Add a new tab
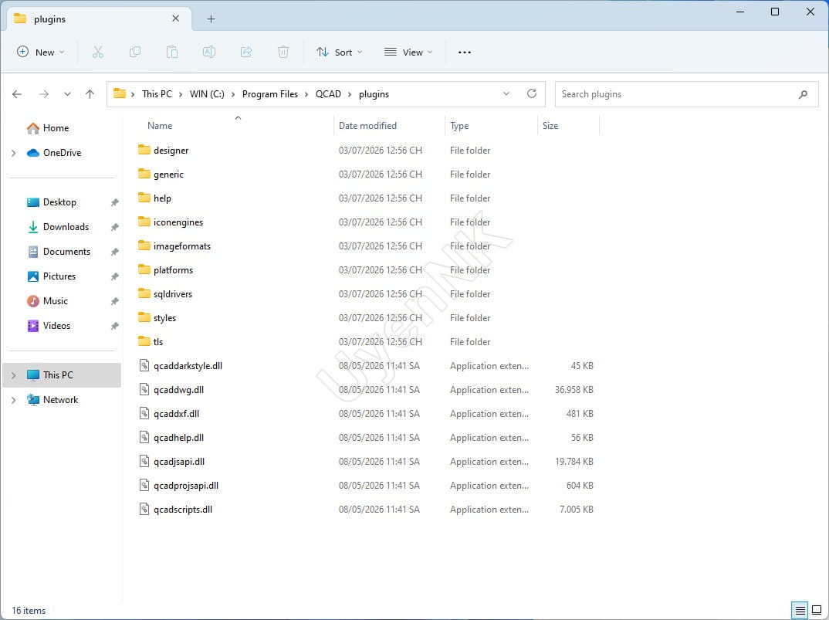829x620 pixels. click(x=211, y=19)
